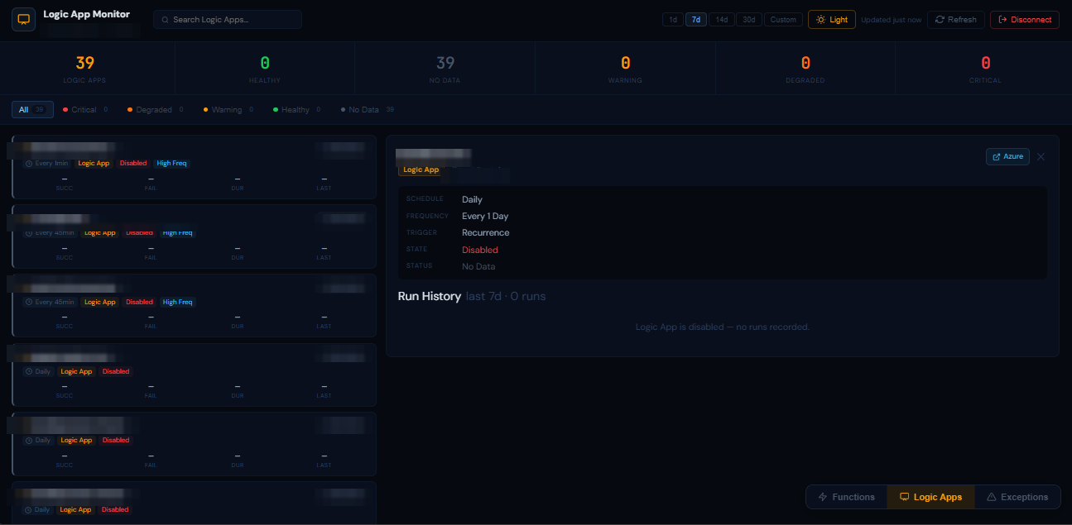Viewport: 1072px width, 525px height.
Task: Click the lightning icon on Functions tab
Action: 822,497
